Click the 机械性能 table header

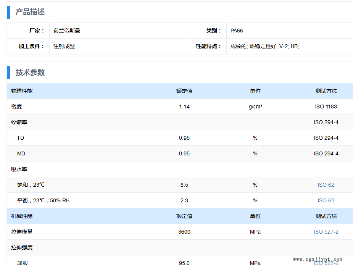(22, 216)
